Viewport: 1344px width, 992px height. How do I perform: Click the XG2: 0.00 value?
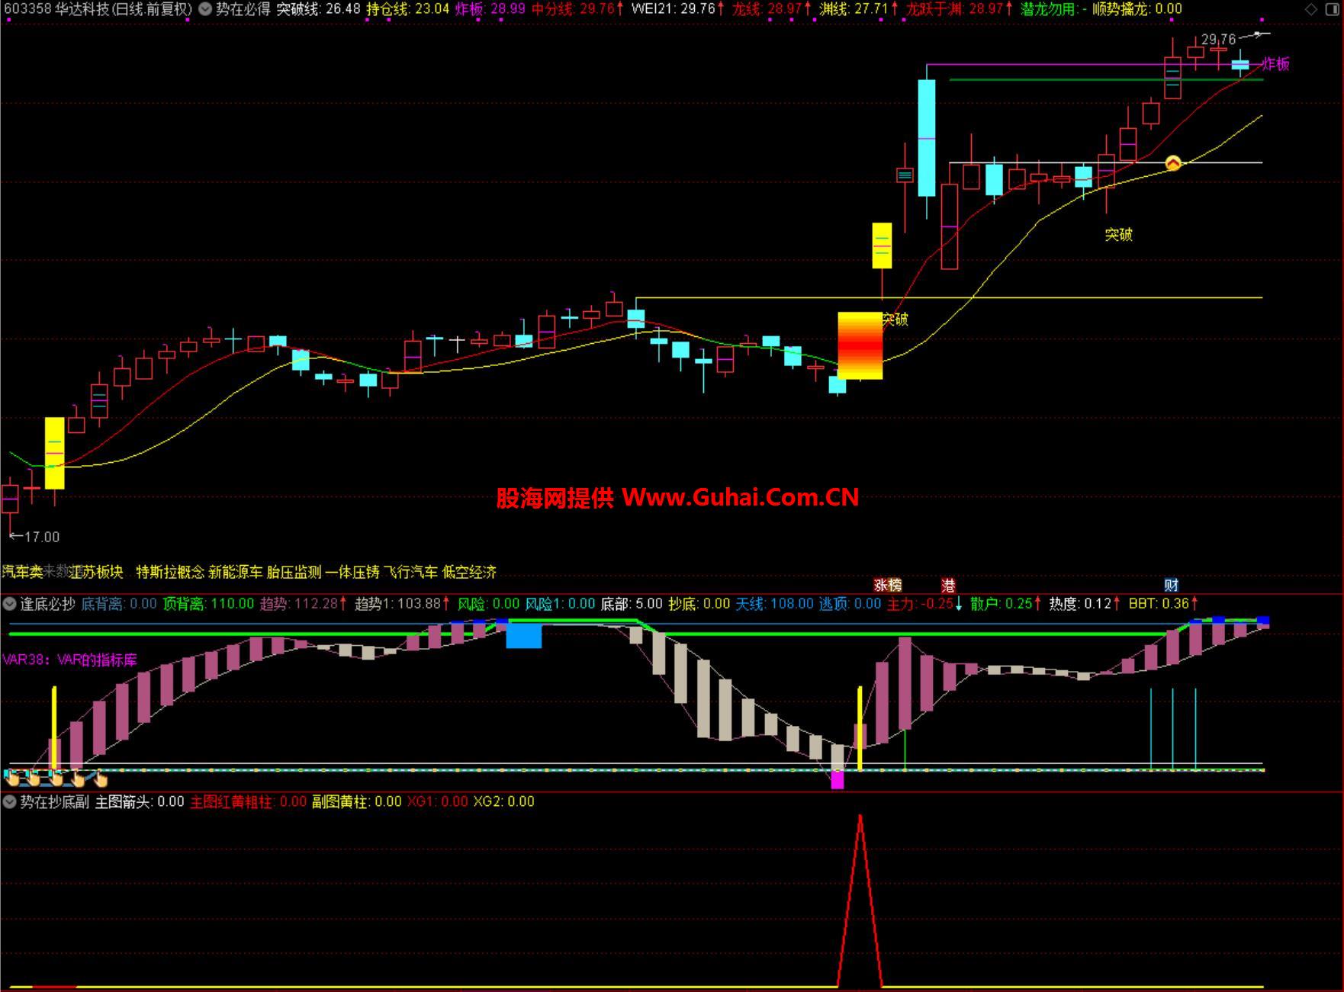point(503,801)
